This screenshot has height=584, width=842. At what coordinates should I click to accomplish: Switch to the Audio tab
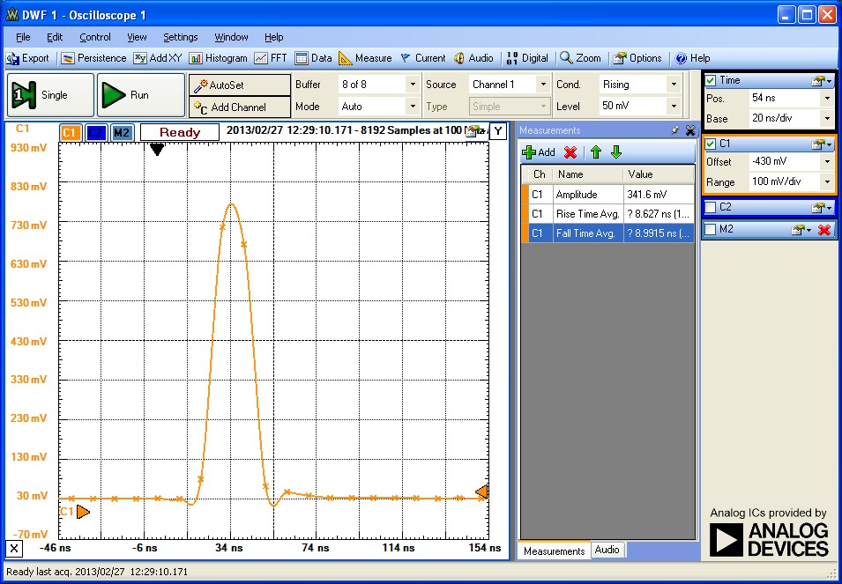coord(607,550)
